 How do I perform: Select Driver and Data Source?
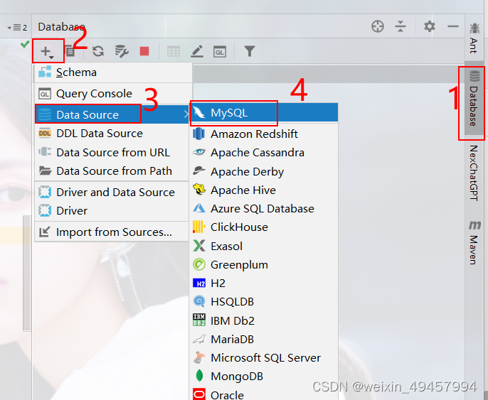112,193
